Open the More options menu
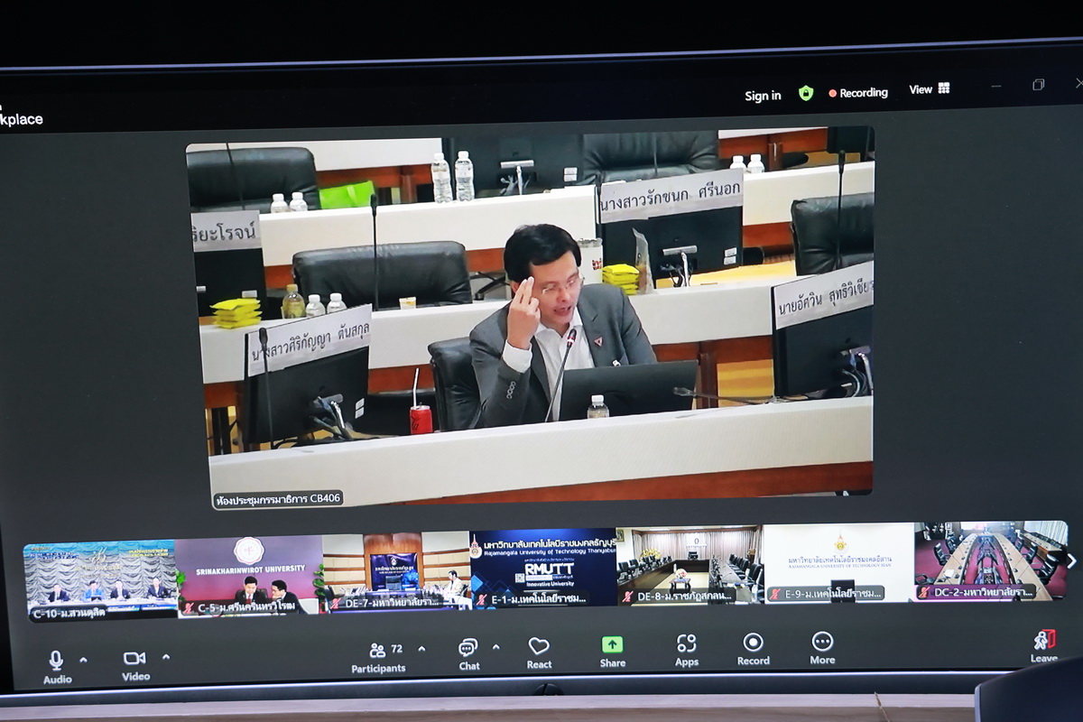Viewport: 1083px width, 722px height. click(x=822, y=648)
